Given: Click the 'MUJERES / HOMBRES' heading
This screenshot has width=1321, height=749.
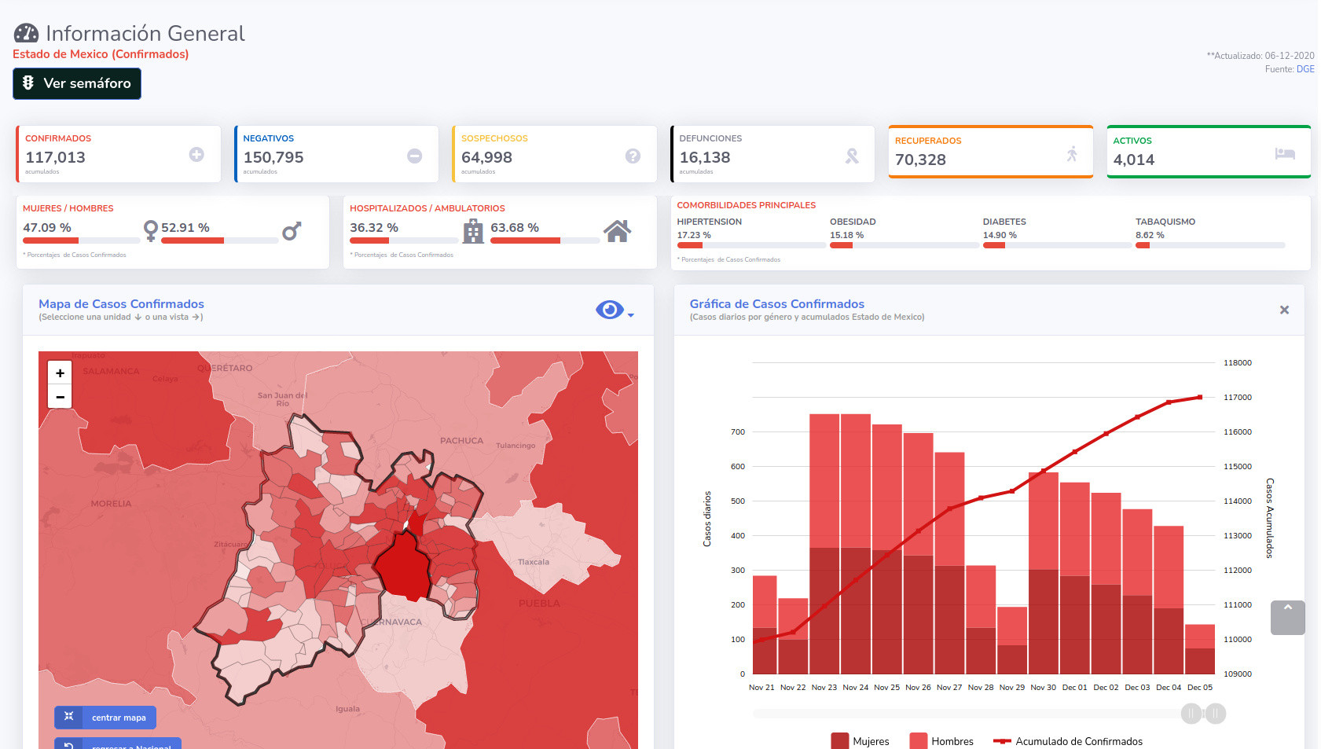Looking at the screenshot, I should point(68,208).
